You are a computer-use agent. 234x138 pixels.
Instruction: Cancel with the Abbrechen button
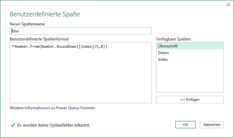pyautogui.click(x=212, y=125)
